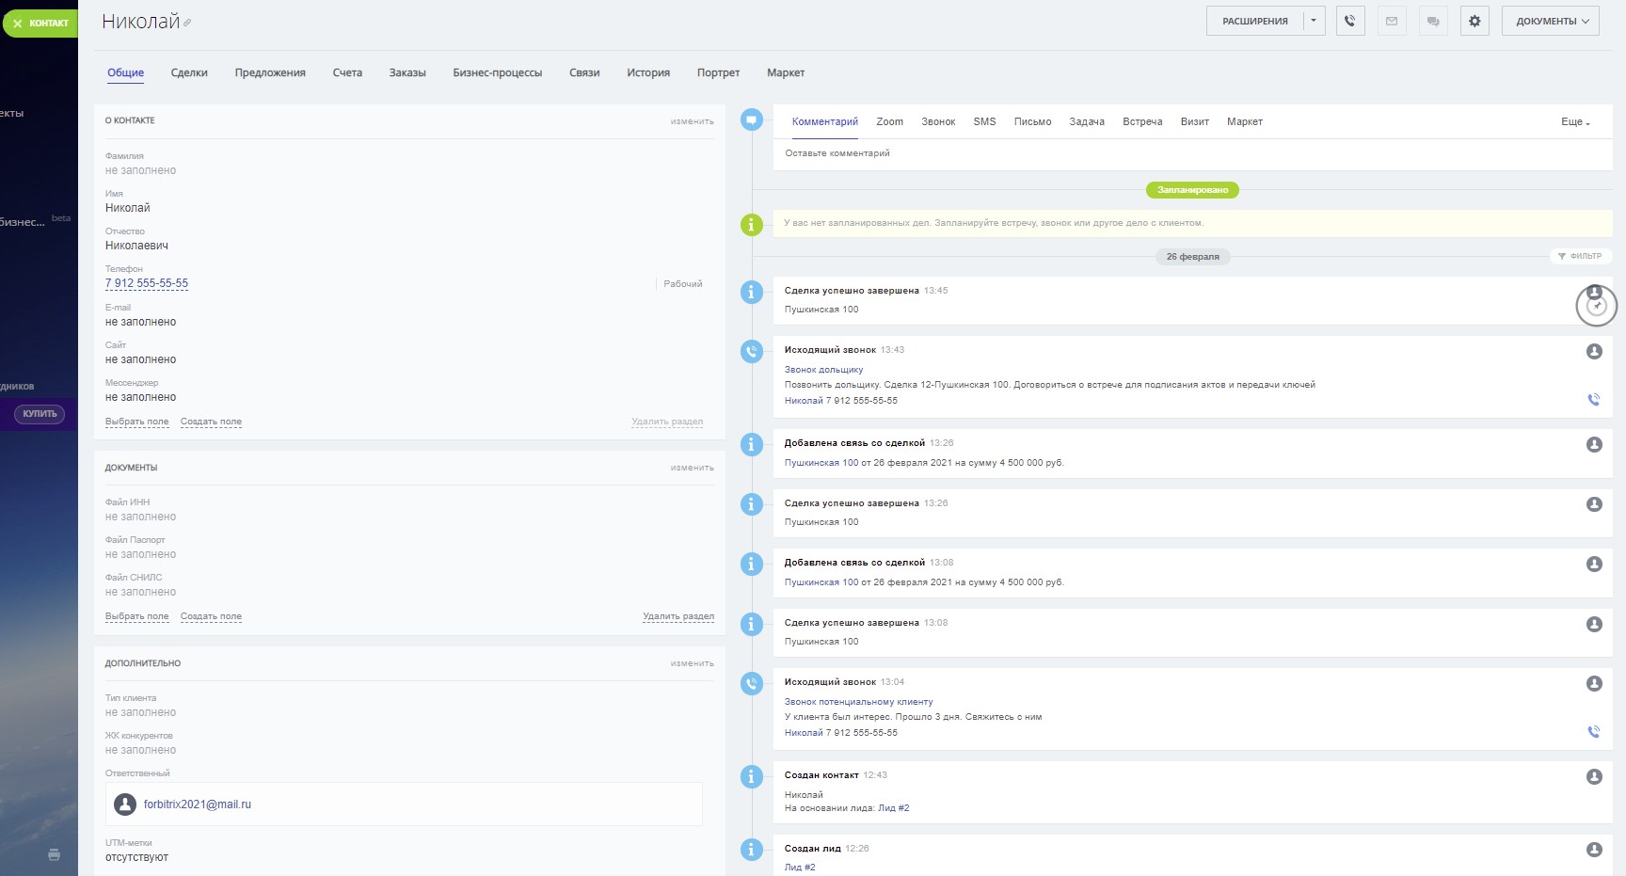
Task: Open the Лид #2 link under Создан контакт
Action: pyautogui.click(x=893, y=808)
